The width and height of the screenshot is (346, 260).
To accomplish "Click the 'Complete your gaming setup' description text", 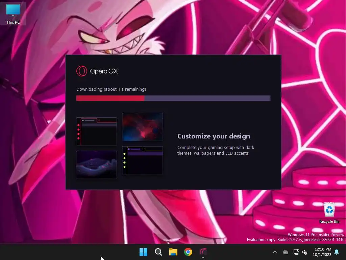I will coord(216,150).
